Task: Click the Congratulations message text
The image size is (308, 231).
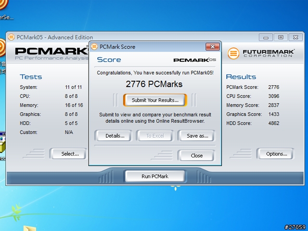Action: (x=155, y=73)
